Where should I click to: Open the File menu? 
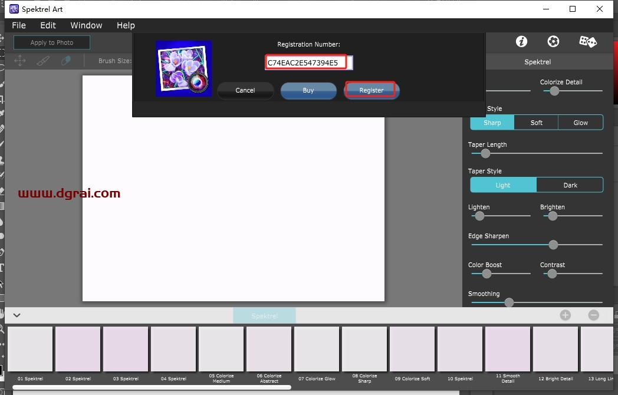click(x=19, y=25)
